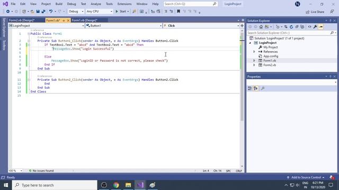Screen dimensions: 339x190
Task: Collapse the Button1_Click sub outlining
Action: pyautogui.click(x=29, y=41)
